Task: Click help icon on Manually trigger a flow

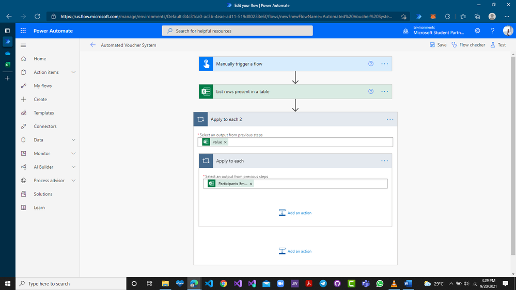Action: [371, 64]
